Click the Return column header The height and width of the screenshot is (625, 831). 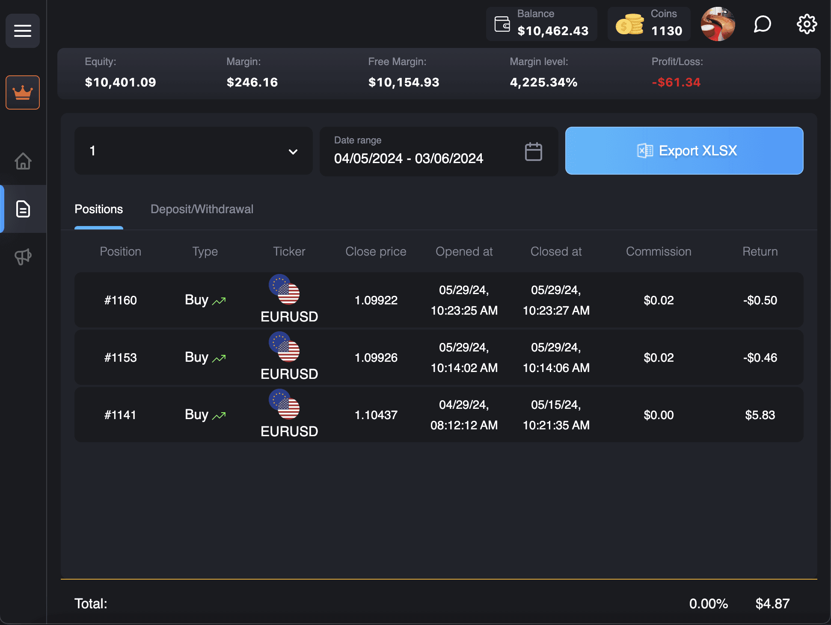(760, 252)
